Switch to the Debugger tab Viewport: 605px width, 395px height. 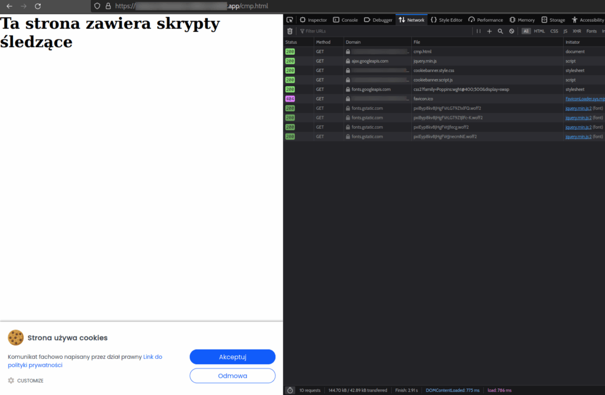tap(378, 19)
